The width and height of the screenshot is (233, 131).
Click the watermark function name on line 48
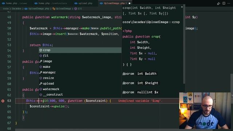(59, 17)
